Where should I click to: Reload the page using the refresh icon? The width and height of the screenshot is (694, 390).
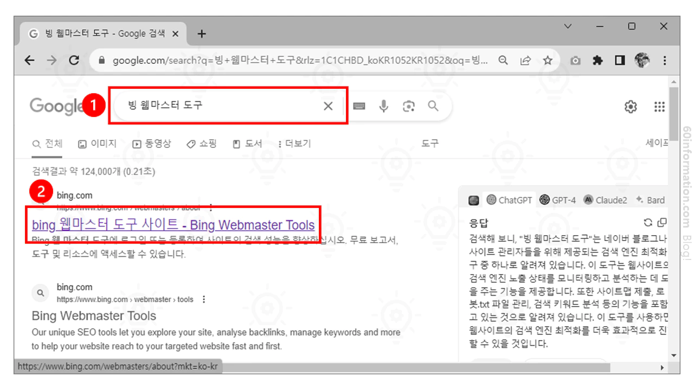pos(74,60)
